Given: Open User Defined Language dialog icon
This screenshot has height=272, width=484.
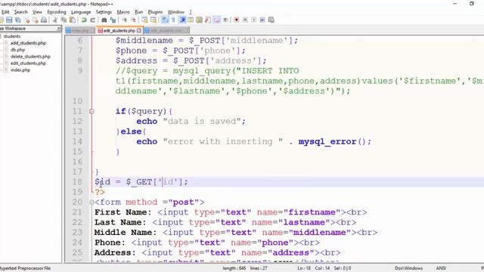Looking at the screenshot, I should tap(191, 20).
